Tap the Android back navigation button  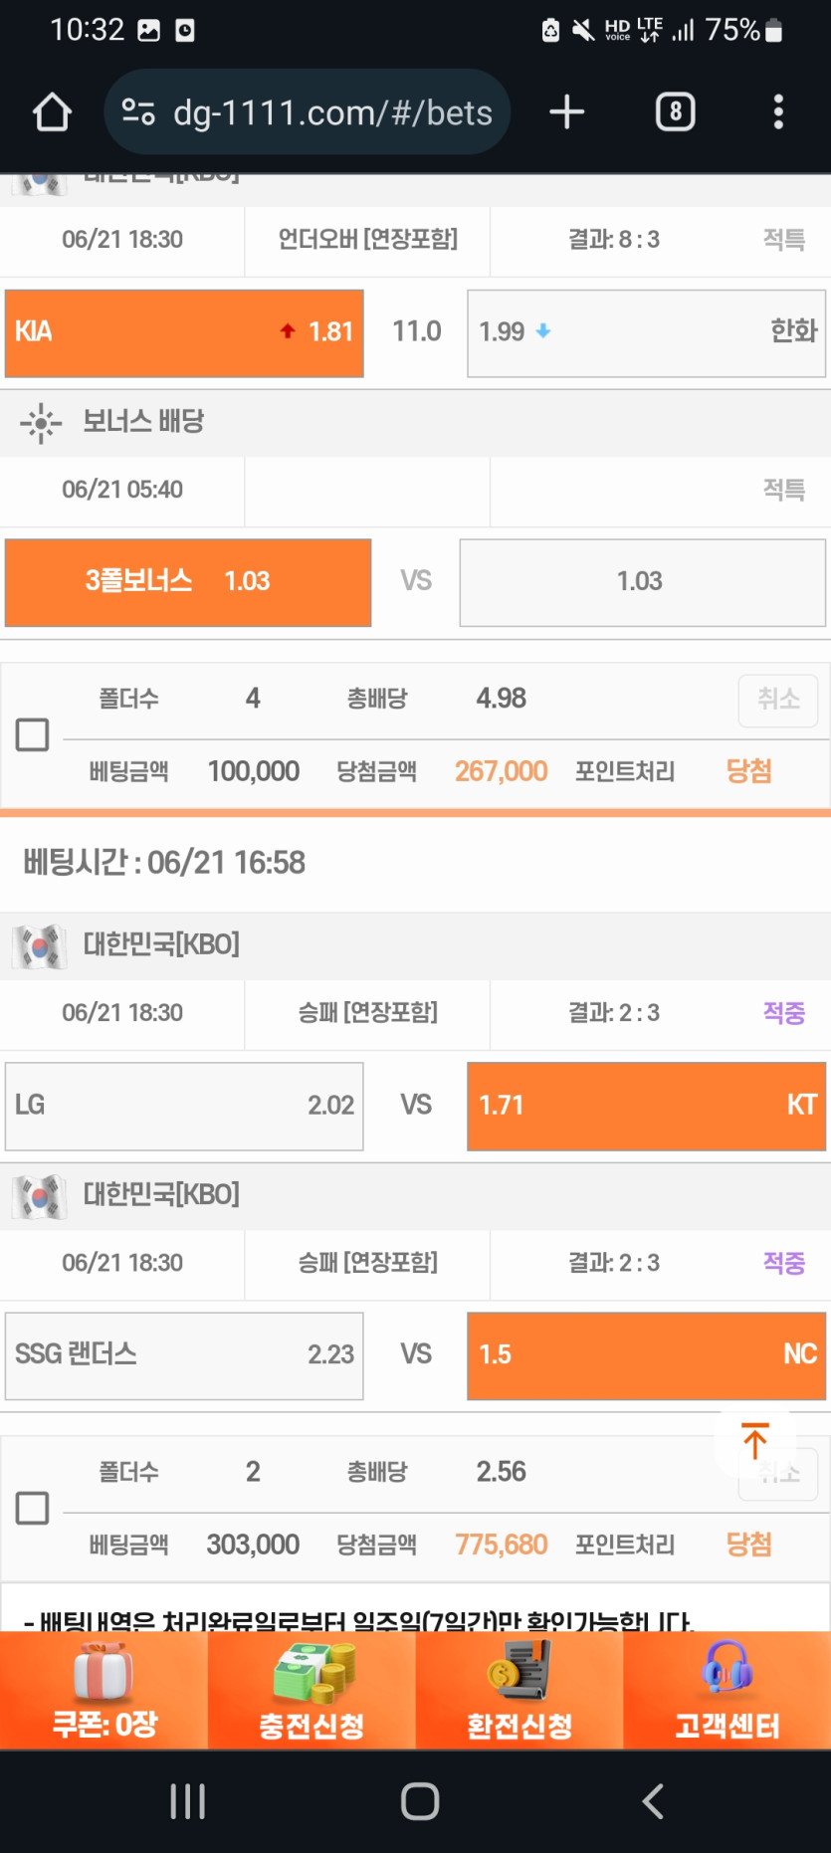[x=653, y=1801]
